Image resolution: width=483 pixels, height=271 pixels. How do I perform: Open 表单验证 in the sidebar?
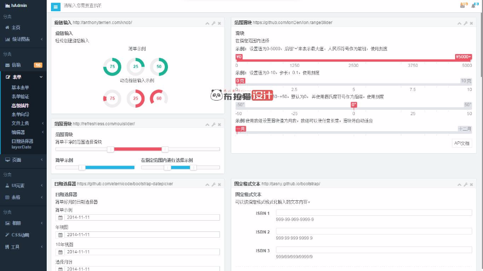point(20,96)
